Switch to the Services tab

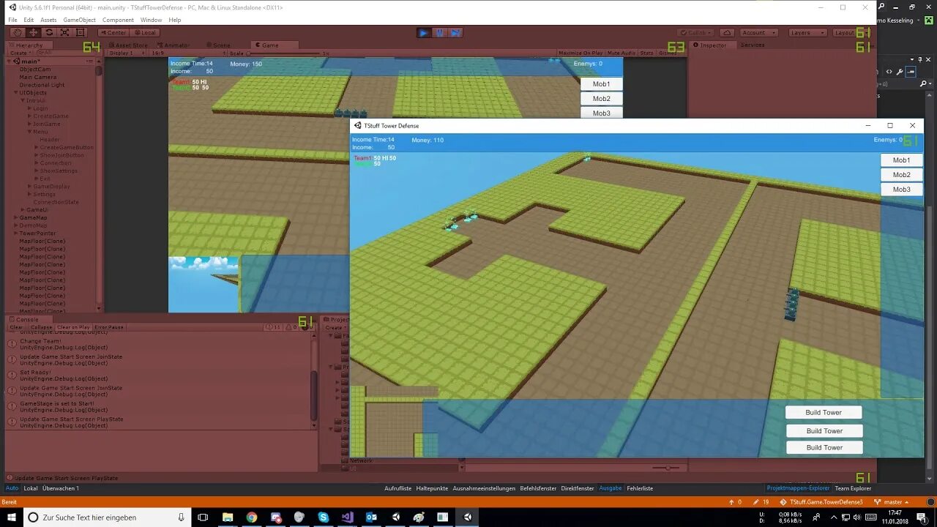click(x=753, y=45)
